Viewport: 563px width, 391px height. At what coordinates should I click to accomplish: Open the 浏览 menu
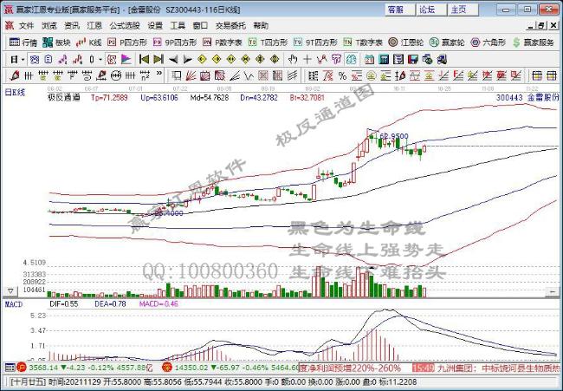49,26
